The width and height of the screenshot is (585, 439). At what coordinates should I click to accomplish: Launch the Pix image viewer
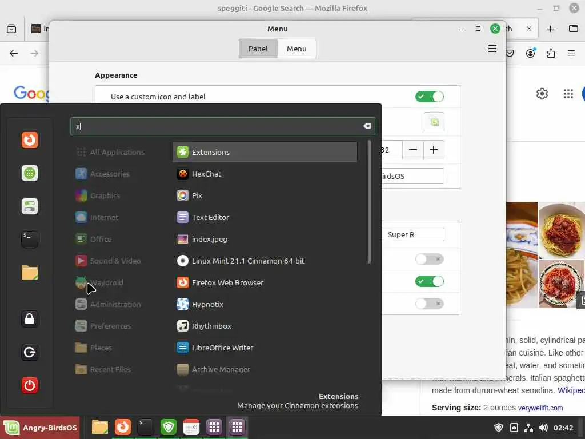[265, 195]
